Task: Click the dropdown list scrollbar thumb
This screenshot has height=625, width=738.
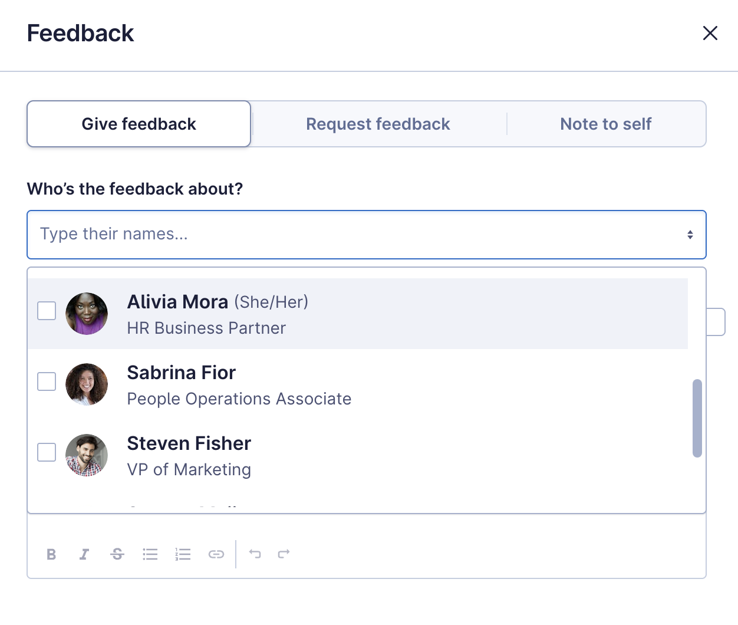Action: pyautogui.click(x=697, y=418)
